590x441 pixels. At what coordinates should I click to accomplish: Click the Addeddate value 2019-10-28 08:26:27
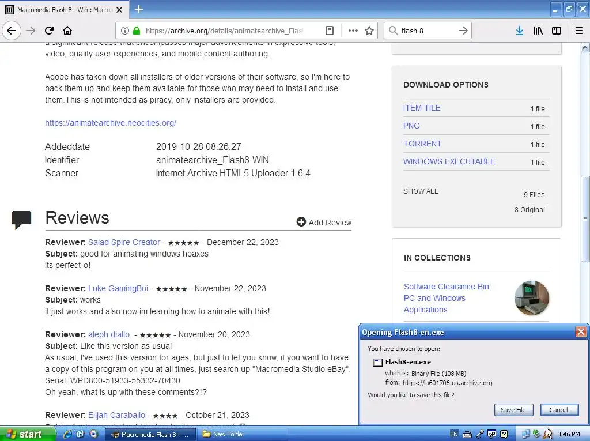tap(198, 146)
